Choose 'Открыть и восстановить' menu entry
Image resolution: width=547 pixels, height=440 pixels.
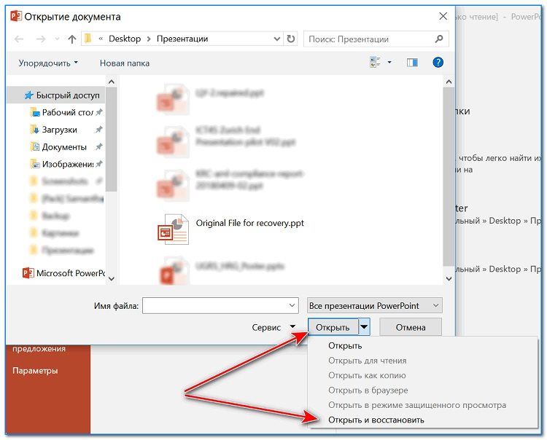pos(376,420)
